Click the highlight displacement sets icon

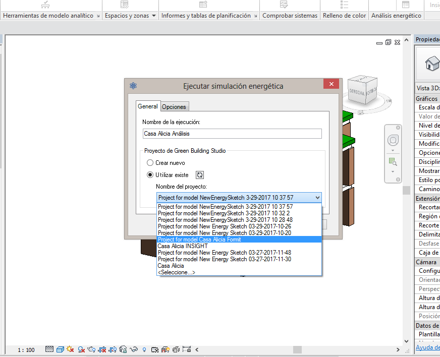point(176,349)
